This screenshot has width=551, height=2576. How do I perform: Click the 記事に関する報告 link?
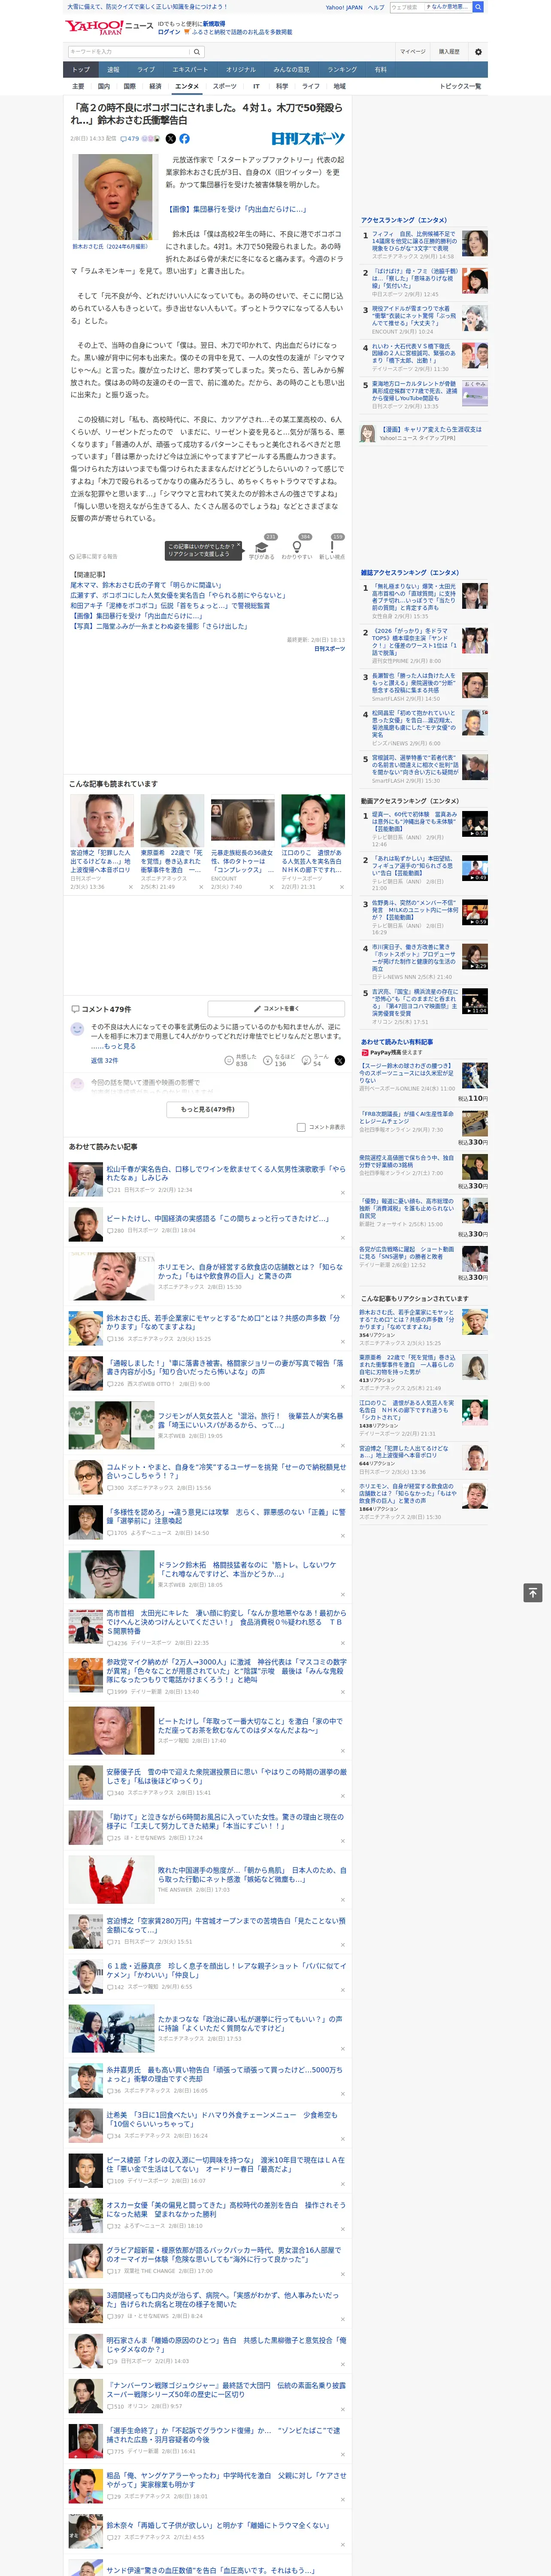(x=95, y=557)
